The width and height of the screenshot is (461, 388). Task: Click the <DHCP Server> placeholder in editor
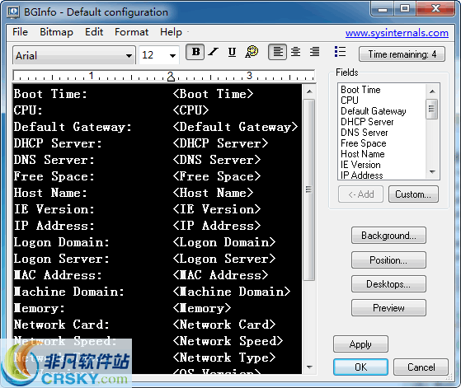coord(220,143)
